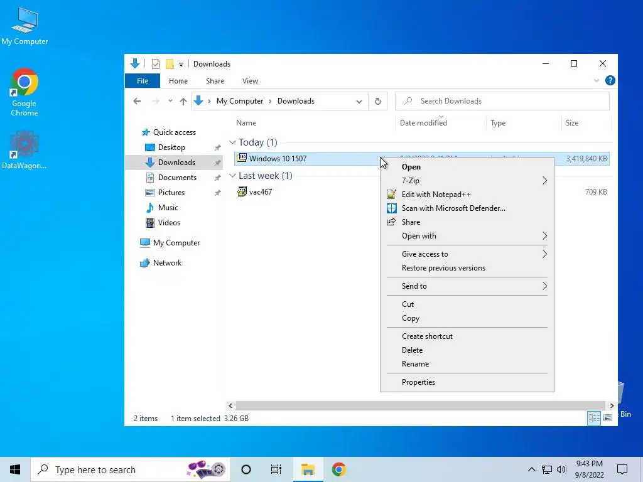
Task: Collapse the Today group
Action: tap(232, 142)
